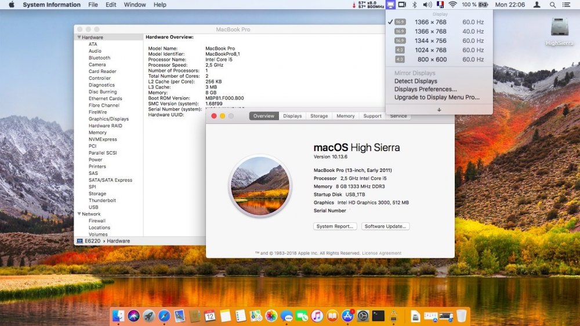580x326 pixels.
Task: Open iTunes music icon in Dock
Action: [317, 316]
